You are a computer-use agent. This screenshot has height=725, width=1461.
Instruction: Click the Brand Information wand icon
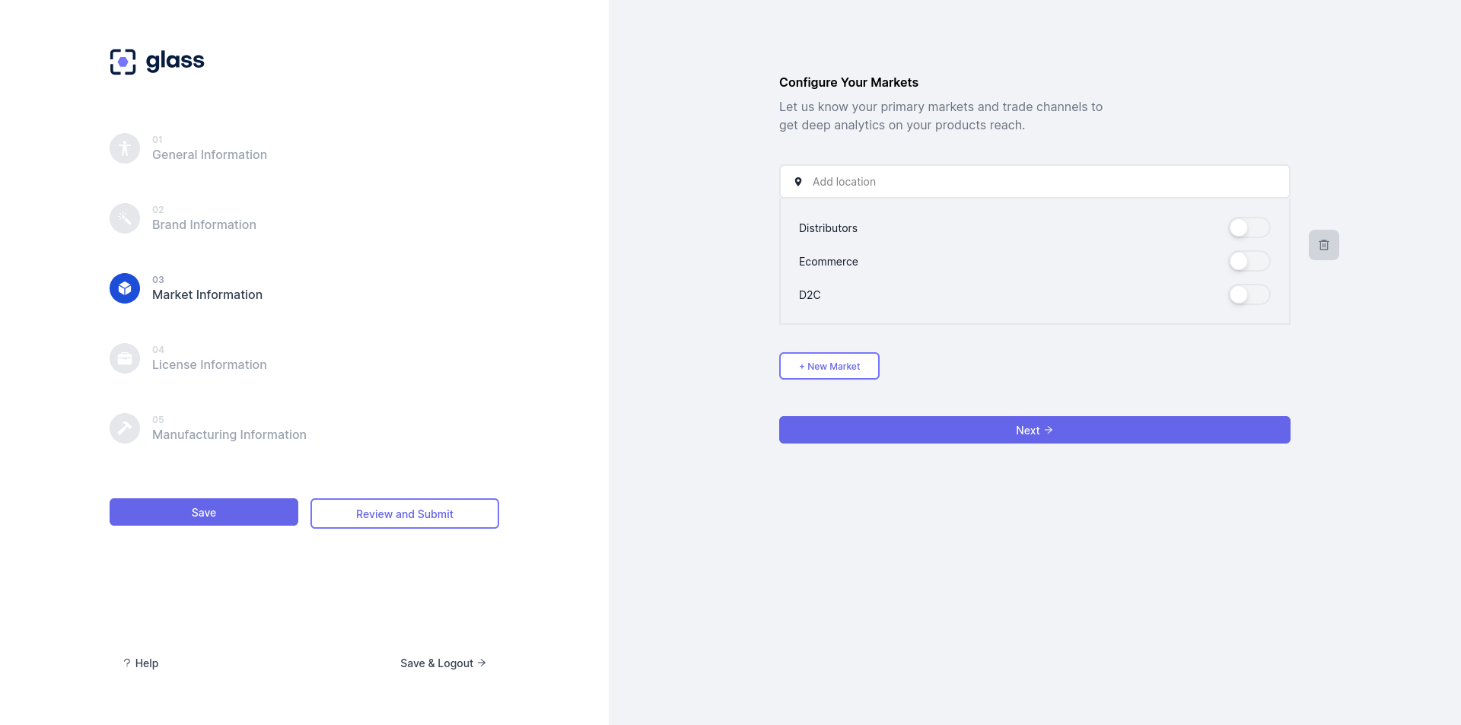click(x=125, y=218)
